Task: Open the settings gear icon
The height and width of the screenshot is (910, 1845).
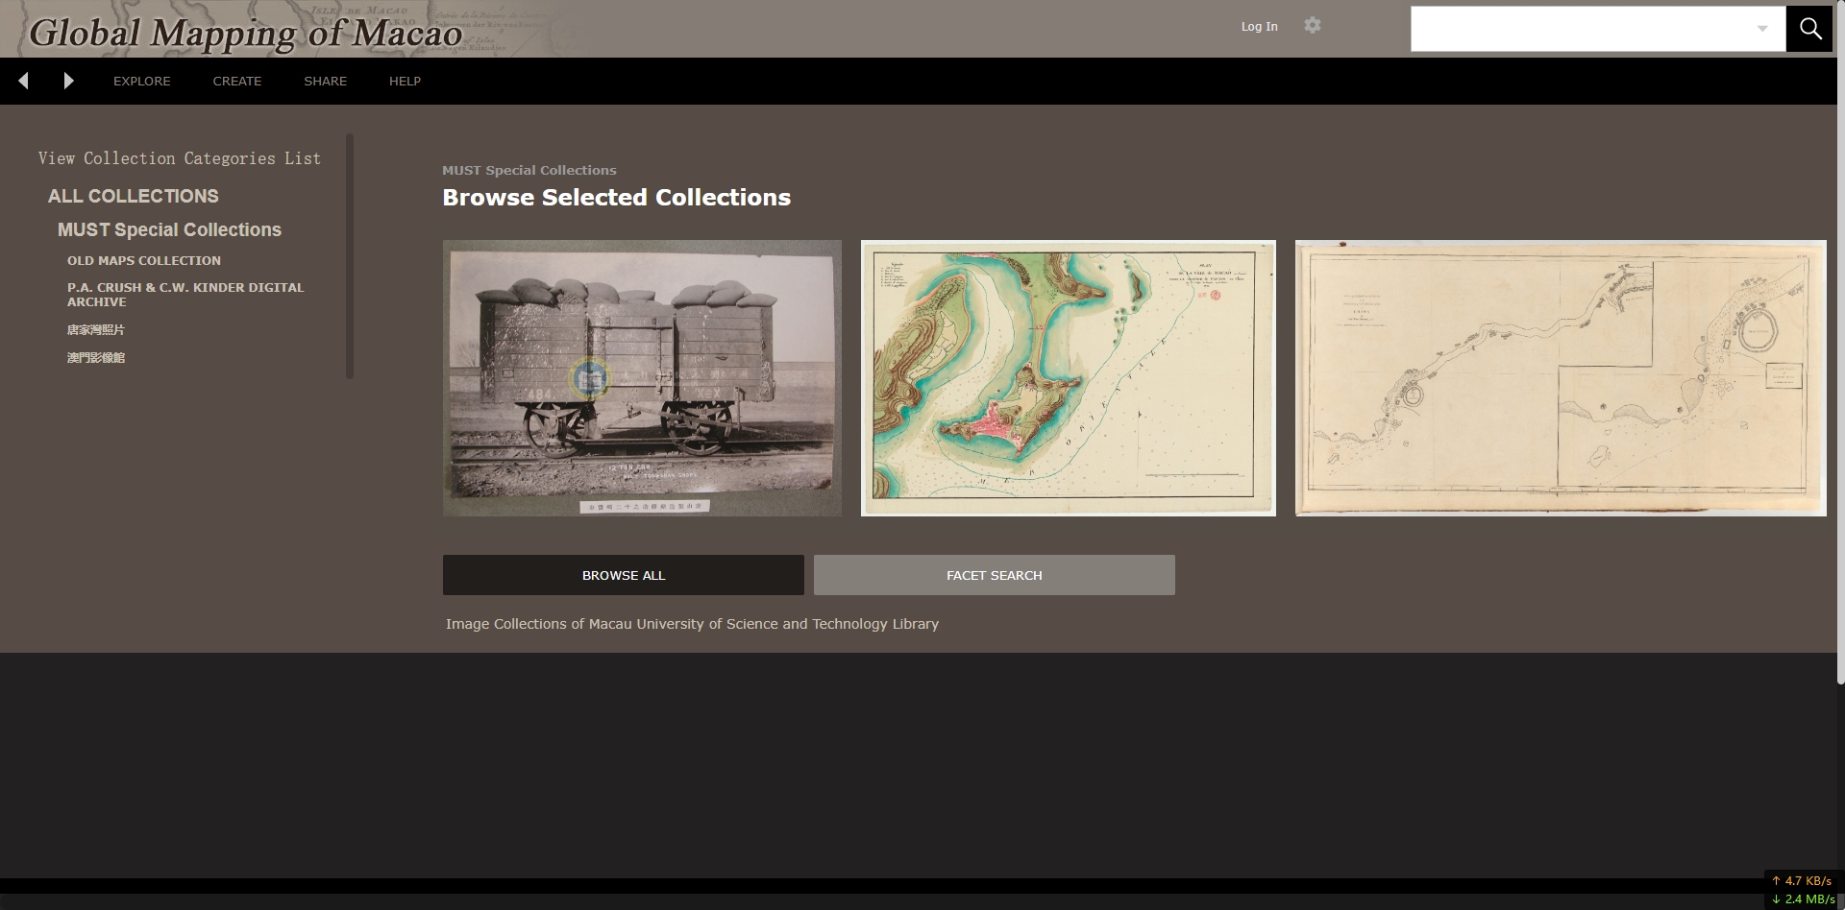Action: click(1313, 26)
